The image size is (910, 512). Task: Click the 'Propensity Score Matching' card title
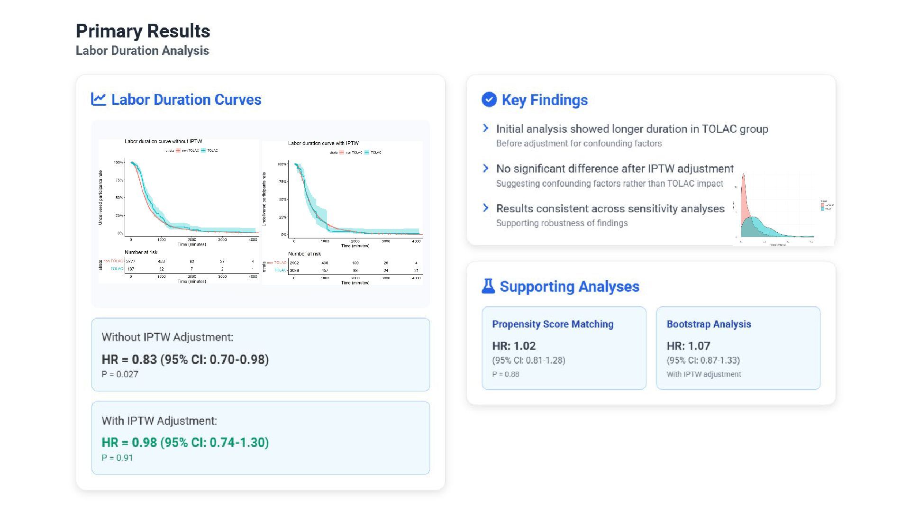click(x=553, y=324)
